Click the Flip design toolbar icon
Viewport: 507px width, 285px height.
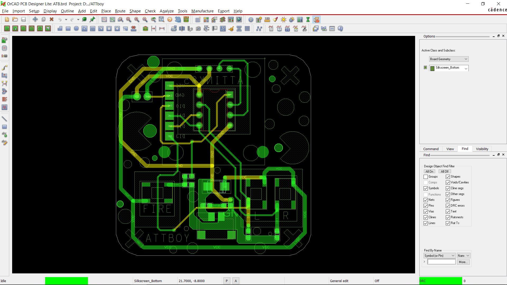point(186,20)
